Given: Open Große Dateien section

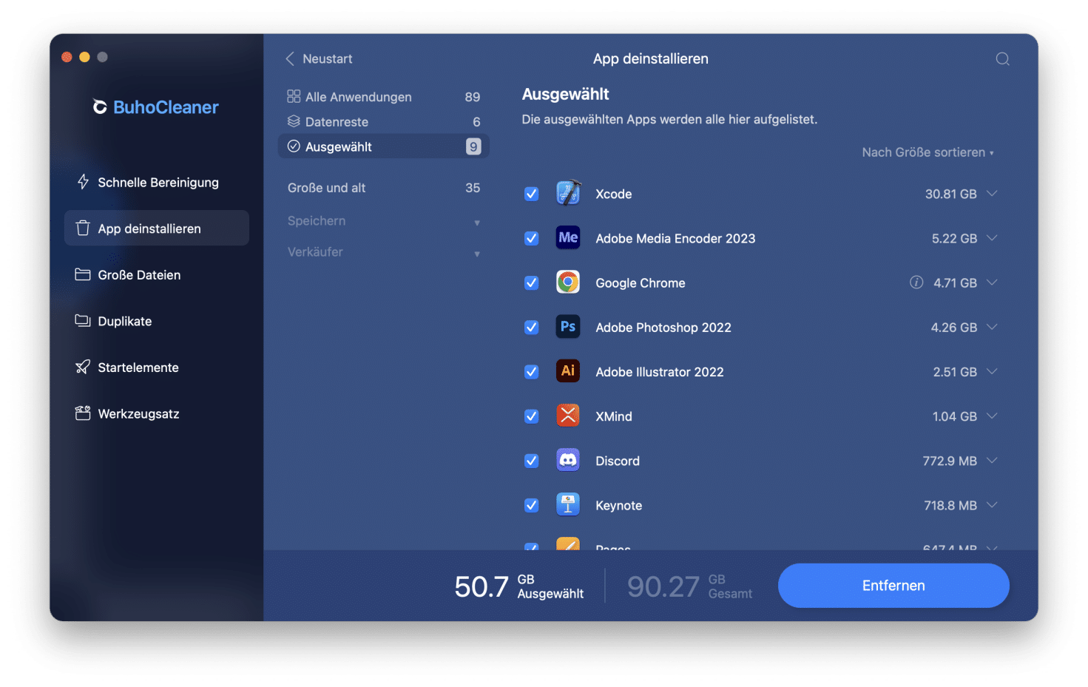Looking at the screenshot, I should pos(157,274).
